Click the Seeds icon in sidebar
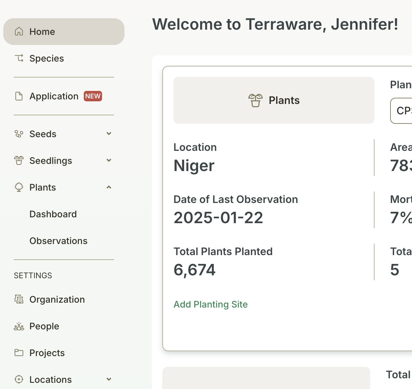The width and height of the screenshot is (412, 389). (x=19, y=134)
